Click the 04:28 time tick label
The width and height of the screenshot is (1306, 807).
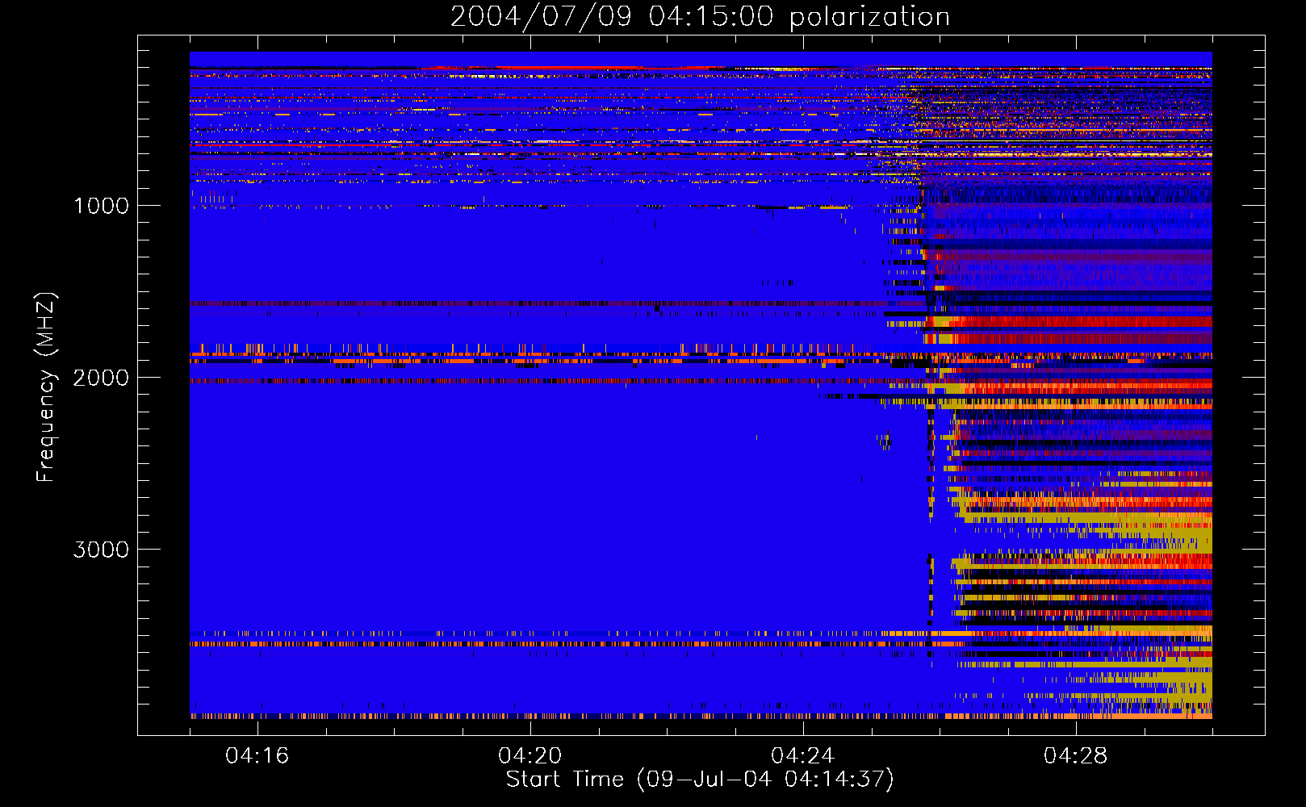point(1076,756)
